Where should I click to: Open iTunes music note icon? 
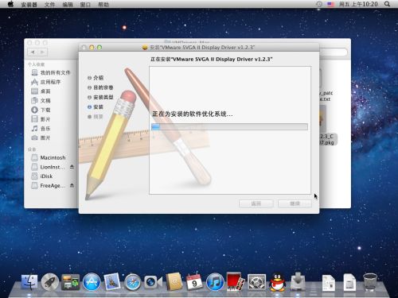click(x=215, y=282)
